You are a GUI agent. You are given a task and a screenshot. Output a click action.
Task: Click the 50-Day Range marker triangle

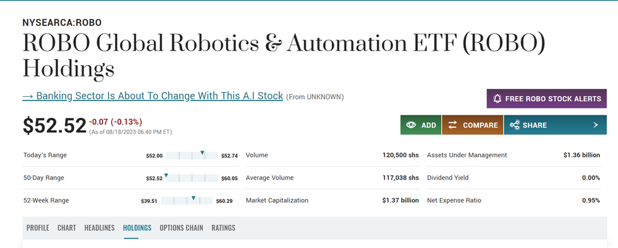[x=166, y=175]
